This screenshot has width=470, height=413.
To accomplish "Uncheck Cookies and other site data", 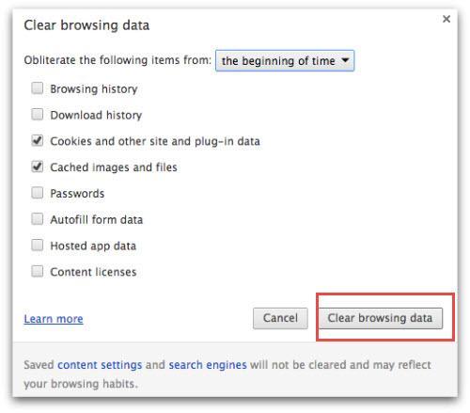I will (37, 140).
